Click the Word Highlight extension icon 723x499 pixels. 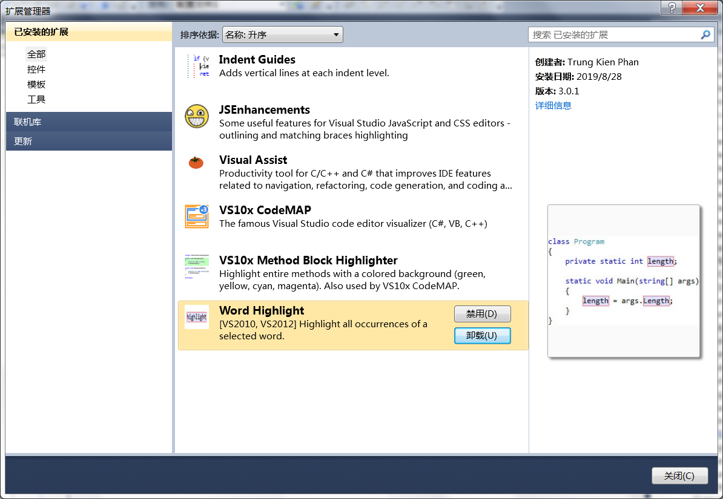(196, 316)
